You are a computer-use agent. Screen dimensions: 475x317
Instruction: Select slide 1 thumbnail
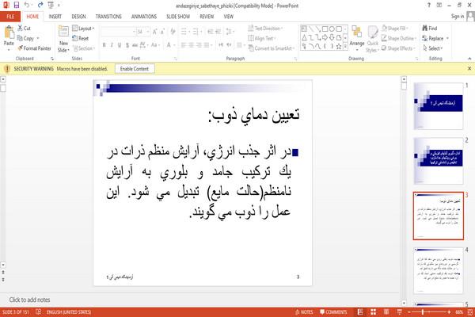point(439,106)
